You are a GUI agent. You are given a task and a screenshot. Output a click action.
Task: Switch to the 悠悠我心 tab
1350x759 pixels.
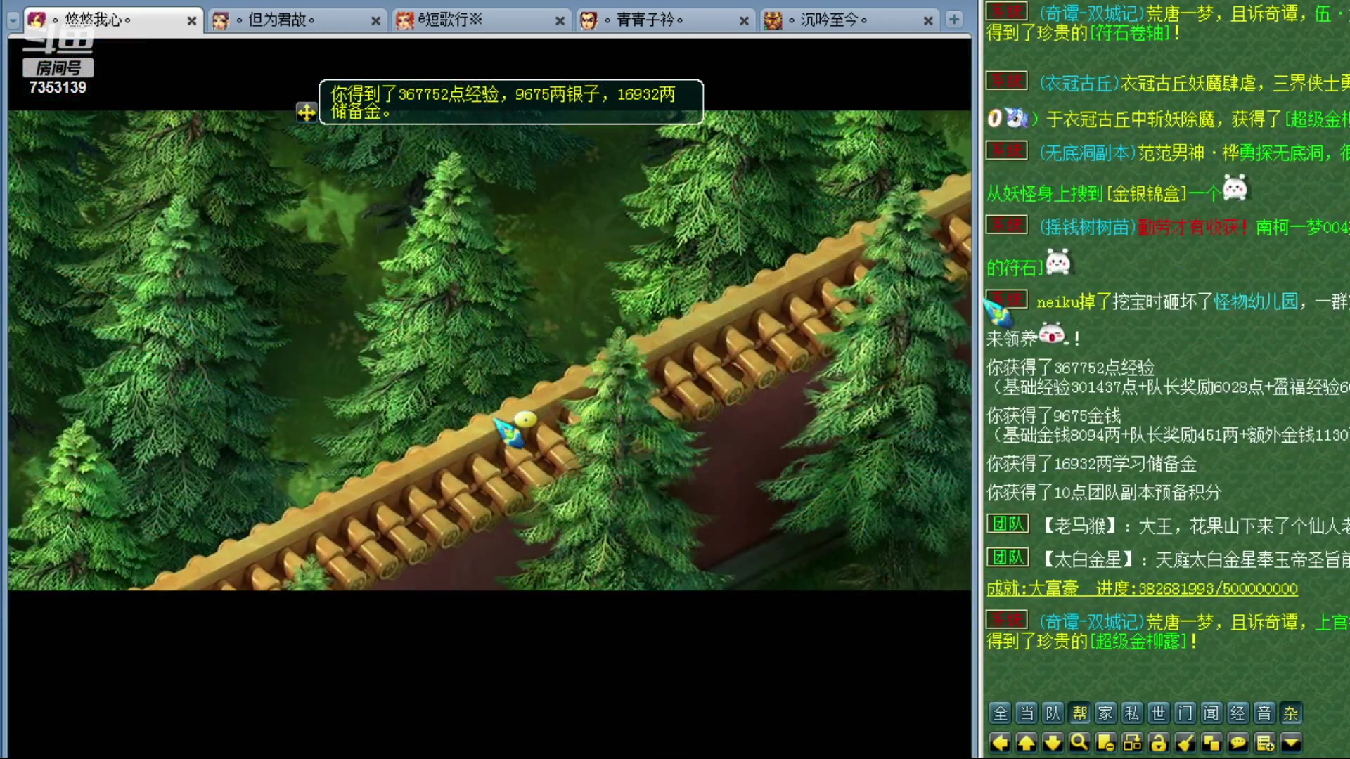pos(112,20)
